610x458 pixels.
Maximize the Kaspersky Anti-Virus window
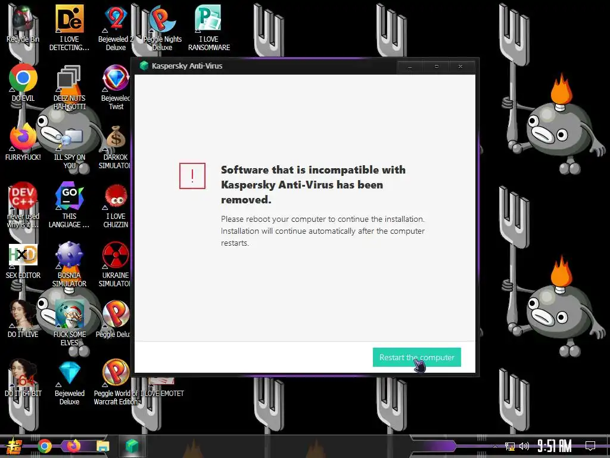pyautogui.click(x=436, y=67)
